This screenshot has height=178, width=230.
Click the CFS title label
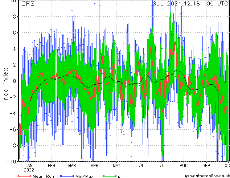(28, 4)
